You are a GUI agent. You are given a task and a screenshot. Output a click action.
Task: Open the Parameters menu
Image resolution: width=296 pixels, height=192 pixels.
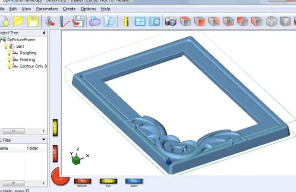pos(47,9)
